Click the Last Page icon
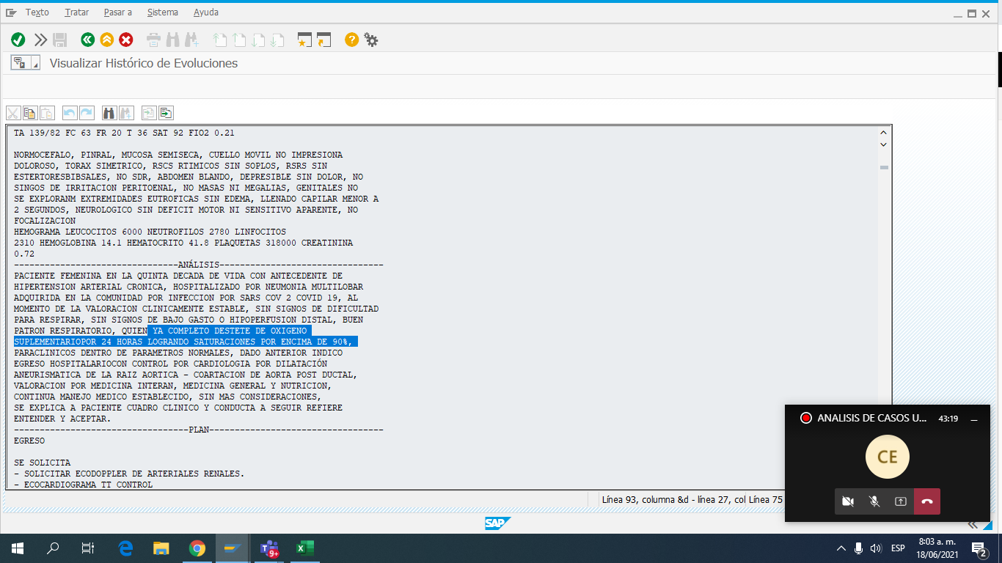1002x563 pixels. click(277, 40)
